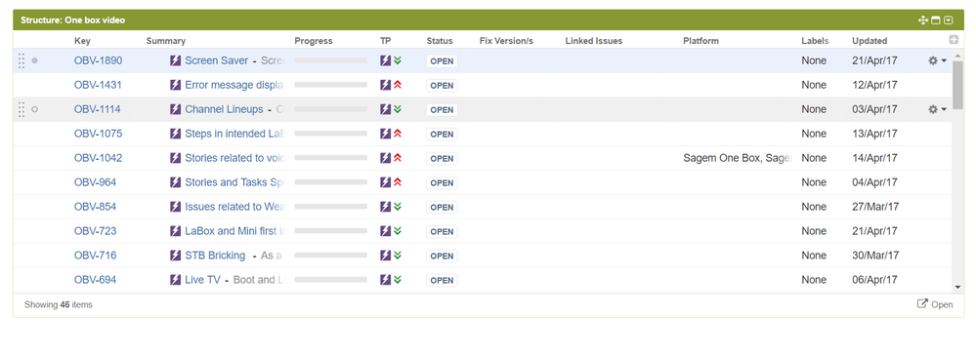The height and width of the screenshot is (354, 976).
Task: Open issue OBV-1075
Action: (x=99, y=134)
